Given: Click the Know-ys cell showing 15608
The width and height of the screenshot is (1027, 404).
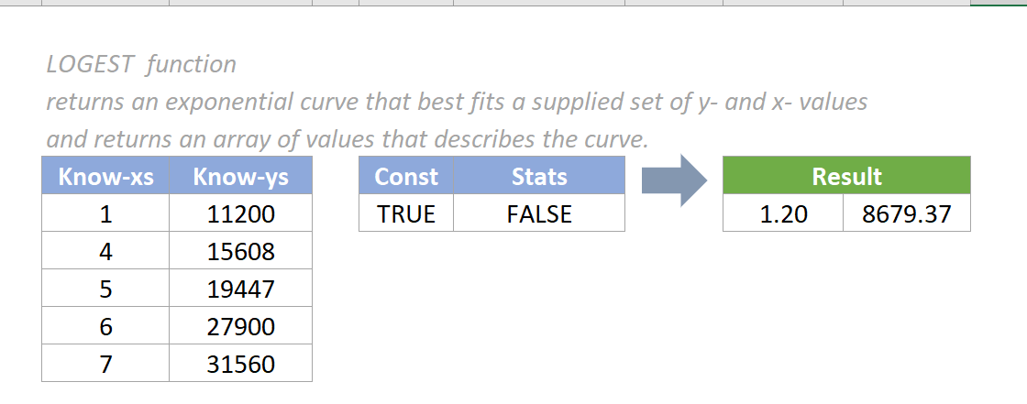Looking at the screenshot, I should (240, 252).
